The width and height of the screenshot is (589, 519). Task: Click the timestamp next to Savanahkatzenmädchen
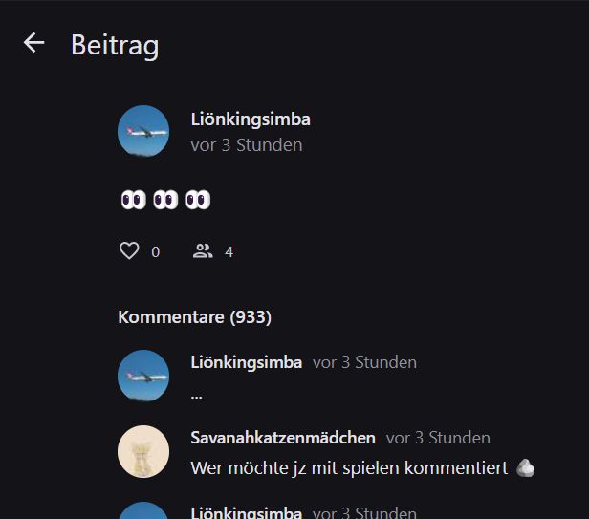[x=438, y=438]
